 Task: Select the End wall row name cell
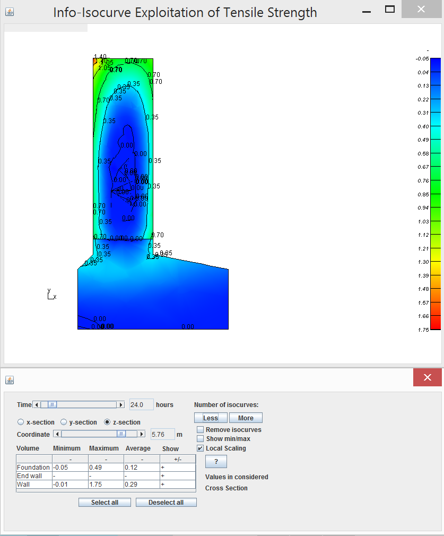click(x=34, y=476)
